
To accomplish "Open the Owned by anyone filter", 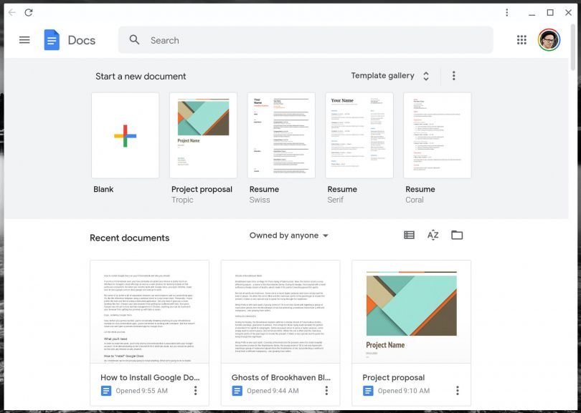I will 290,235.
